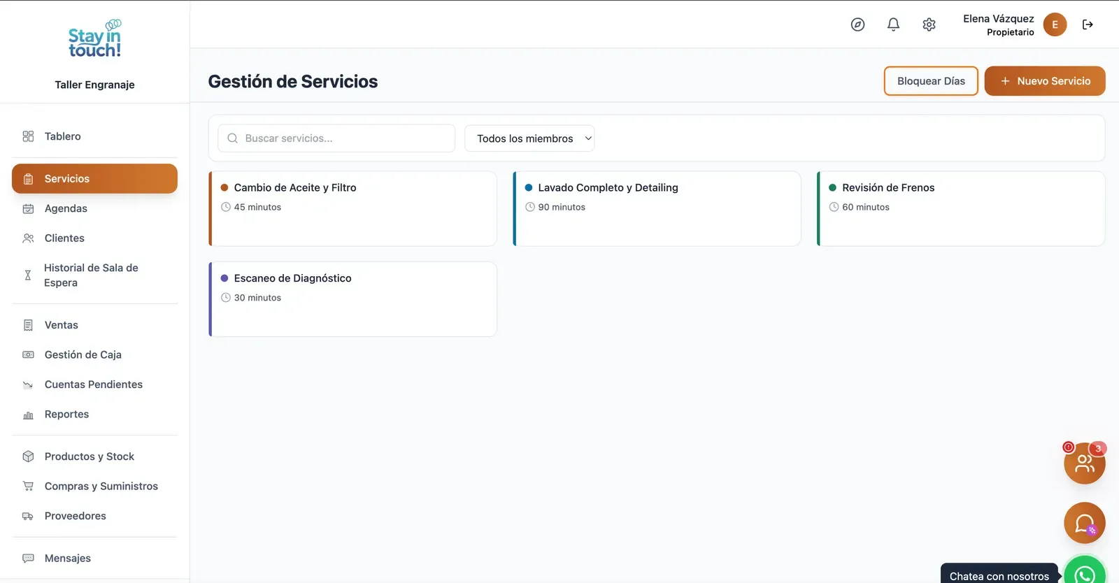Image resolution: width=1119 pixels, height=583 pixels.
Task: Click the Historial de Sala hourglass icon
Action: point(28,275)
